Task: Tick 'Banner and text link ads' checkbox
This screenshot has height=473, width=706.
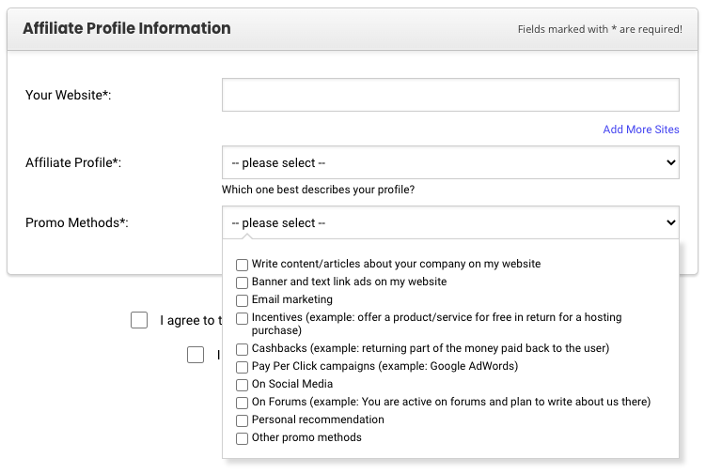Action: [x=243, y=282]
